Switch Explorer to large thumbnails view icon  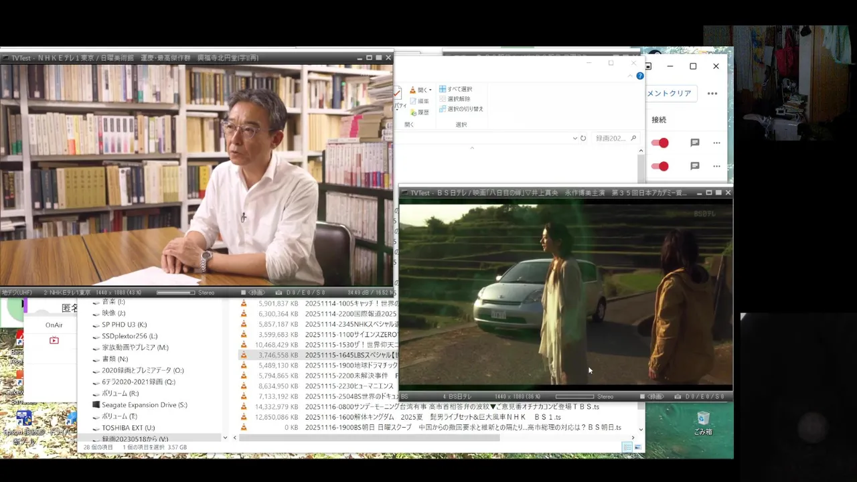point(638,447)
